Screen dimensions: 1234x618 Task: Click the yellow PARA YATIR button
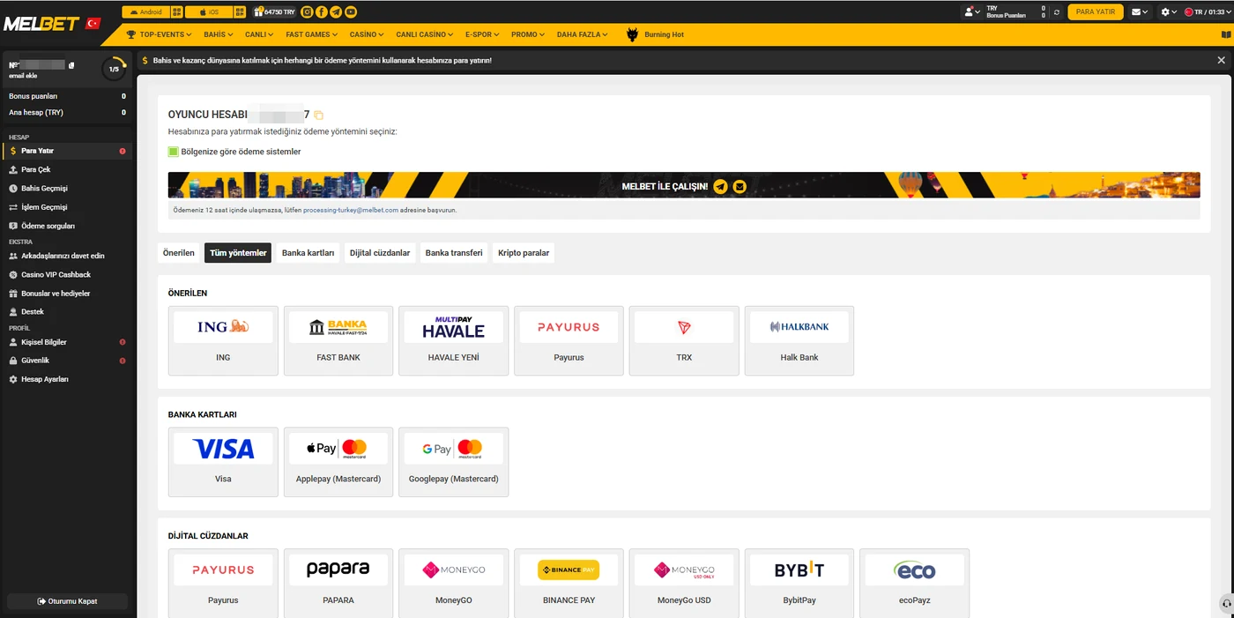1096,12
